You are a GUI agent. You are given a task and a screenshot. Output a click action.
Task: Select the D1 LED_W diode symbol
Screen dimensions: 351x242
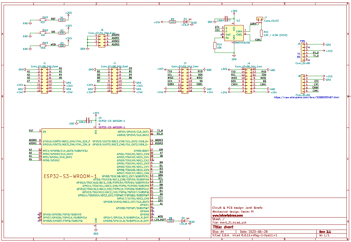[183, 220]
